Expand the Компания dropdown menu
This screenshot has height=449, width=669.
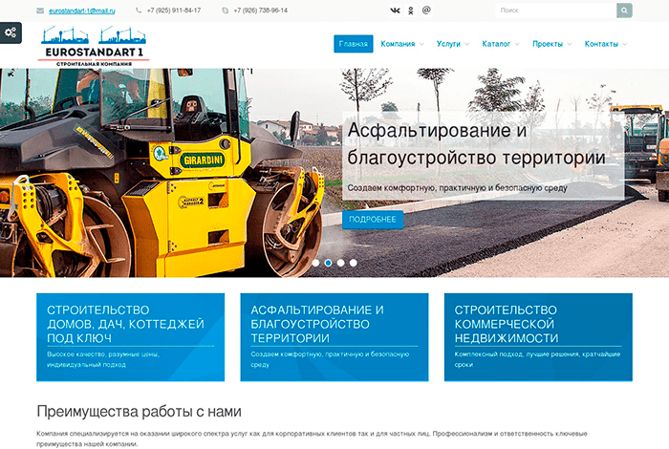tap(402, 44)
